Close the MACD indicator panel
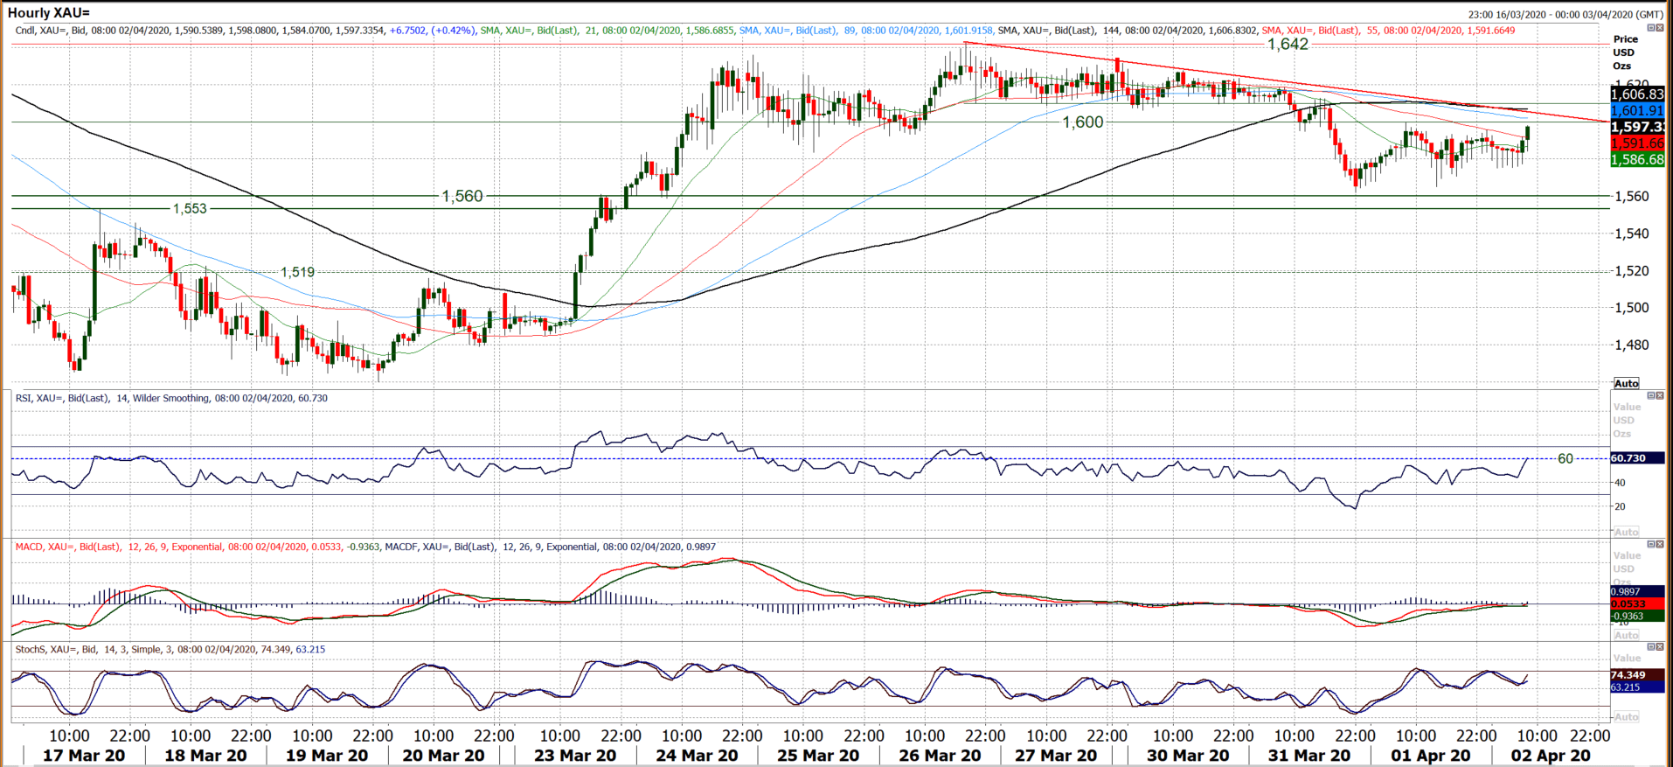Screen dimensions: 1673x767 (1660, 545)
